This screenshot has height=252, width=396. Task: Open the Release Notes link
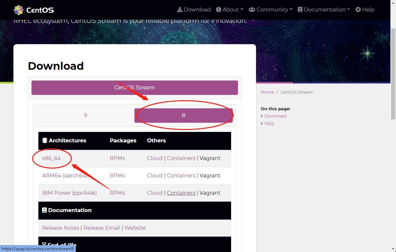61,228
